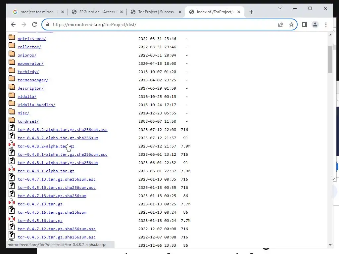Download tor-0.4.8.2-alpha.tar.gz.sha256sum file
The height and width of the screenshot is (254, 339).
coord(58,138)
